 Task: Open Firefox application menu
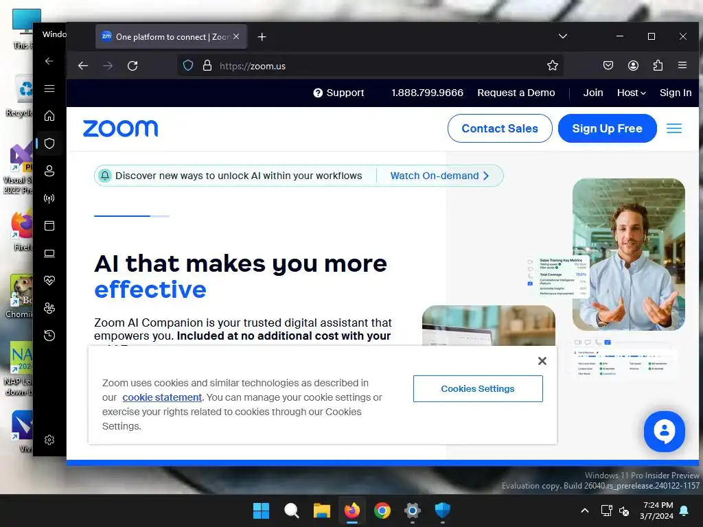point(682,65)
